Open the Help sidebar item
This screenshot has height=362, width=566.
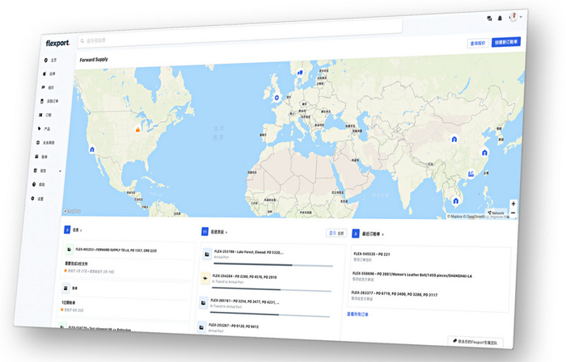[39, 184]
